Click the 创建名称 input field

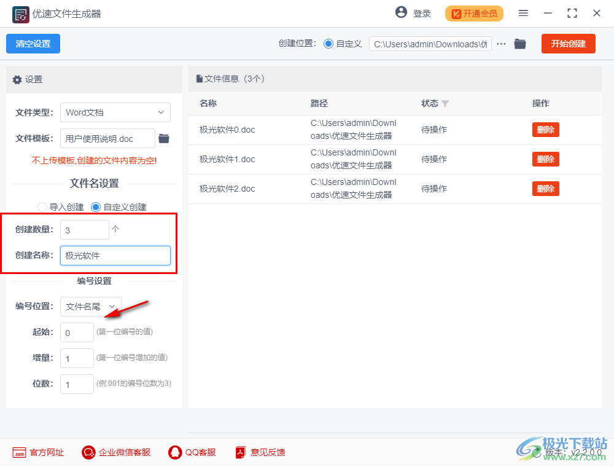(115, 255)
